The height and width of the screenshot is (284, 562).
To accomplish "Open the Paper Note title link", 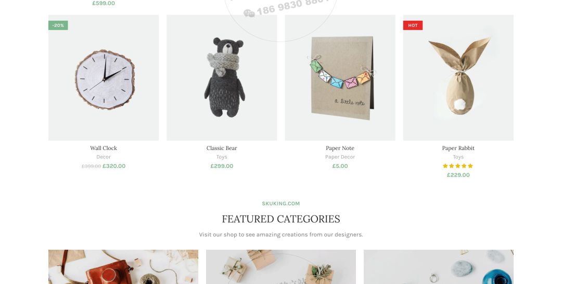I will (x=340, y=148).
